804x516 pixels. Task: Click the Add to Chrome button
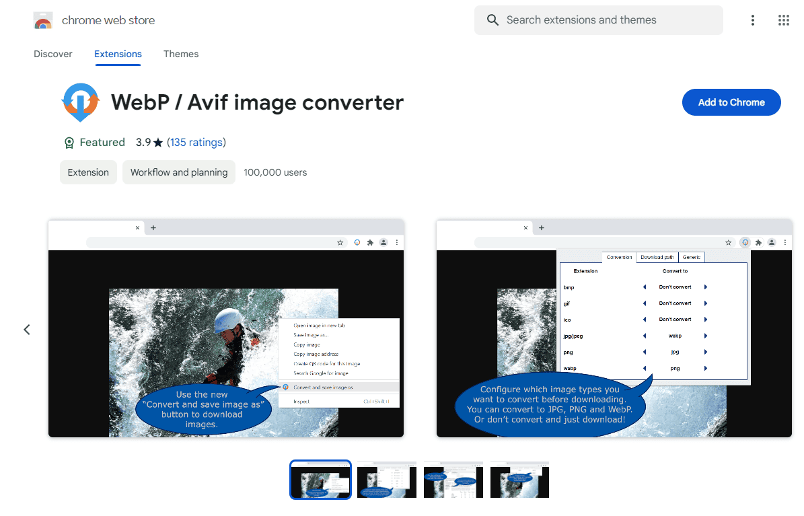pyautogui.click(x=731, y=102)
